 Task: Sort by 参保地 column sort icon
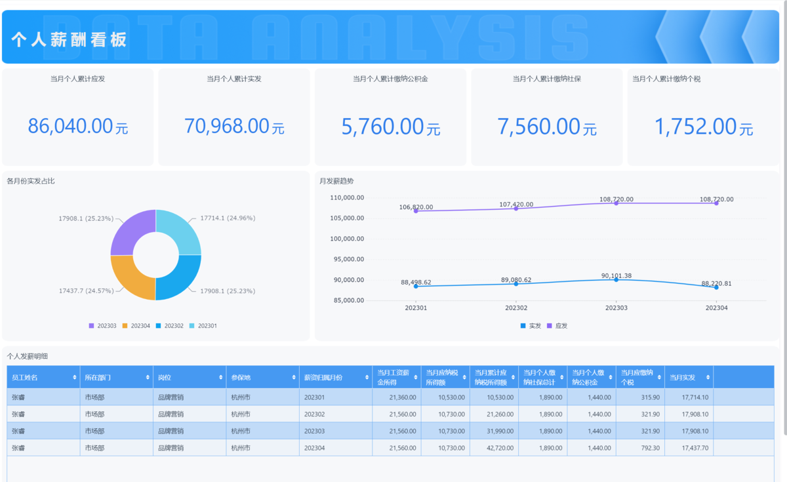click(294, 378)
